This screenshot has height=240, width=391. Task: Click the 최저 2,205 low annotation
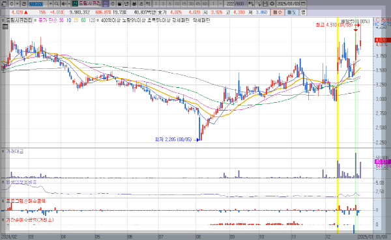point(173,139)
